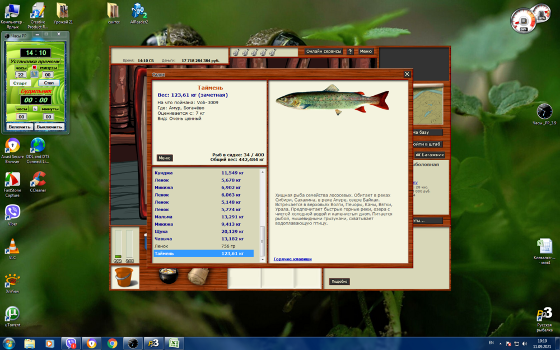560x350 pixels.
Task: Disable the alarm with Выключить button
Action: coord(49,127)
